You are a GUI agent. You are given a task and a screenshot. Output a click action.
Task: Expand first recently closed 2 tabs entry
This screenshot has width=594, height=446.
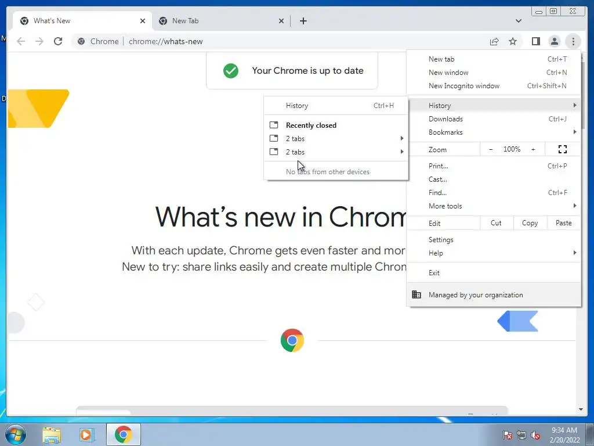(336, 138)
